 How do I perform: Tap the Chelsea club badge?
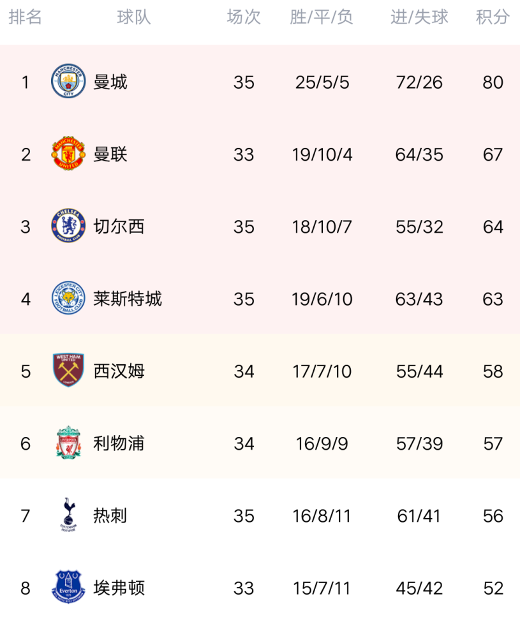pyautogui.click(x=68, y=226)
